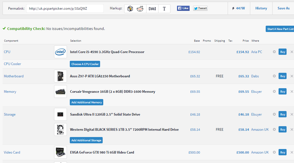Click the EVGA video card thumbnail
The width and height of the screenshot is (294, 163).
[60, 152]
